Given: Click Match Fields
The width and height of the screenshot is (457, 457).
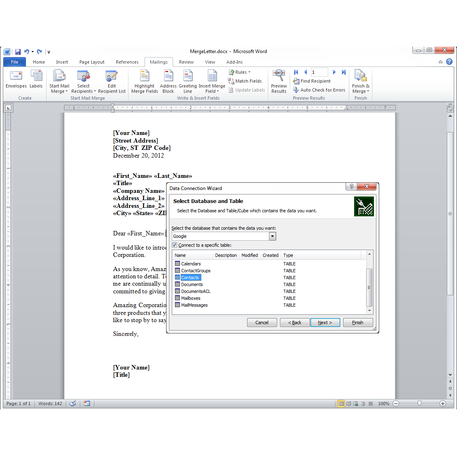Looking at the screenshot, I should point(245,81).
